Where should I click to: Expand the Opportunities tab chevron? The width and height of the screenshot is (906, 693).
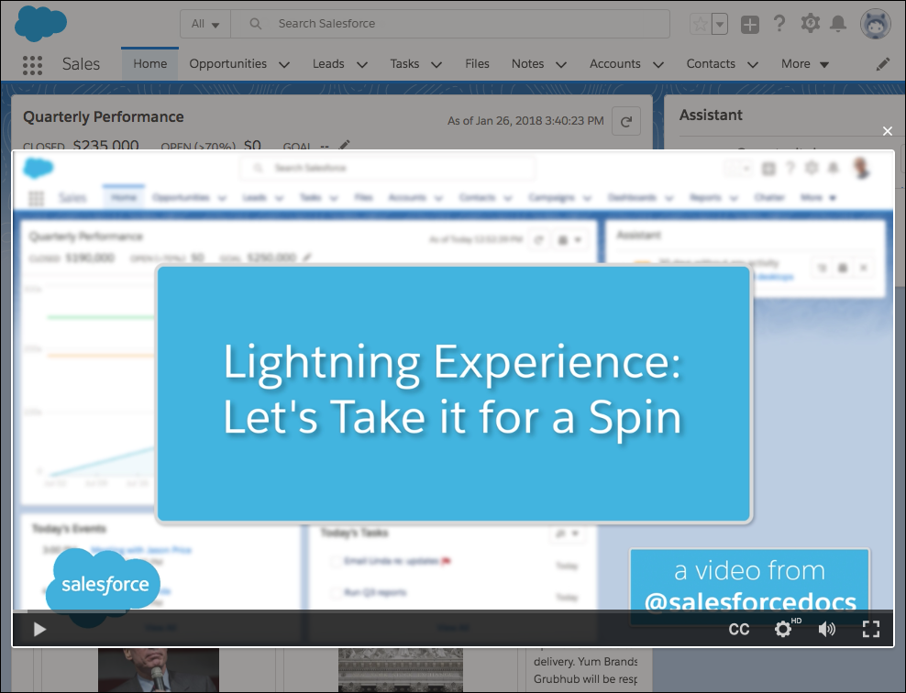[x=284, y=65]
